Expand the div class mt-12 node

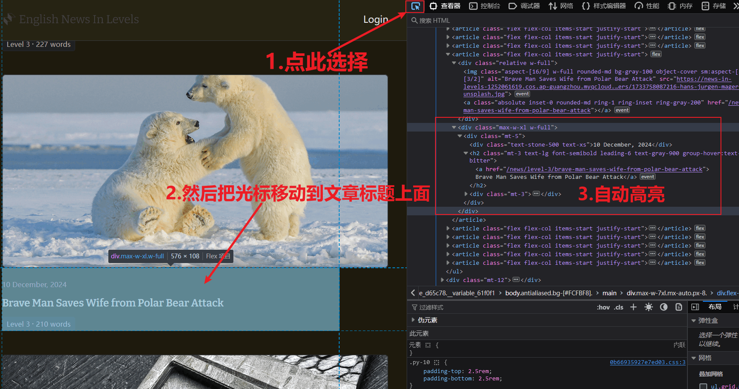pyautogui.click(x=442, y=280)
